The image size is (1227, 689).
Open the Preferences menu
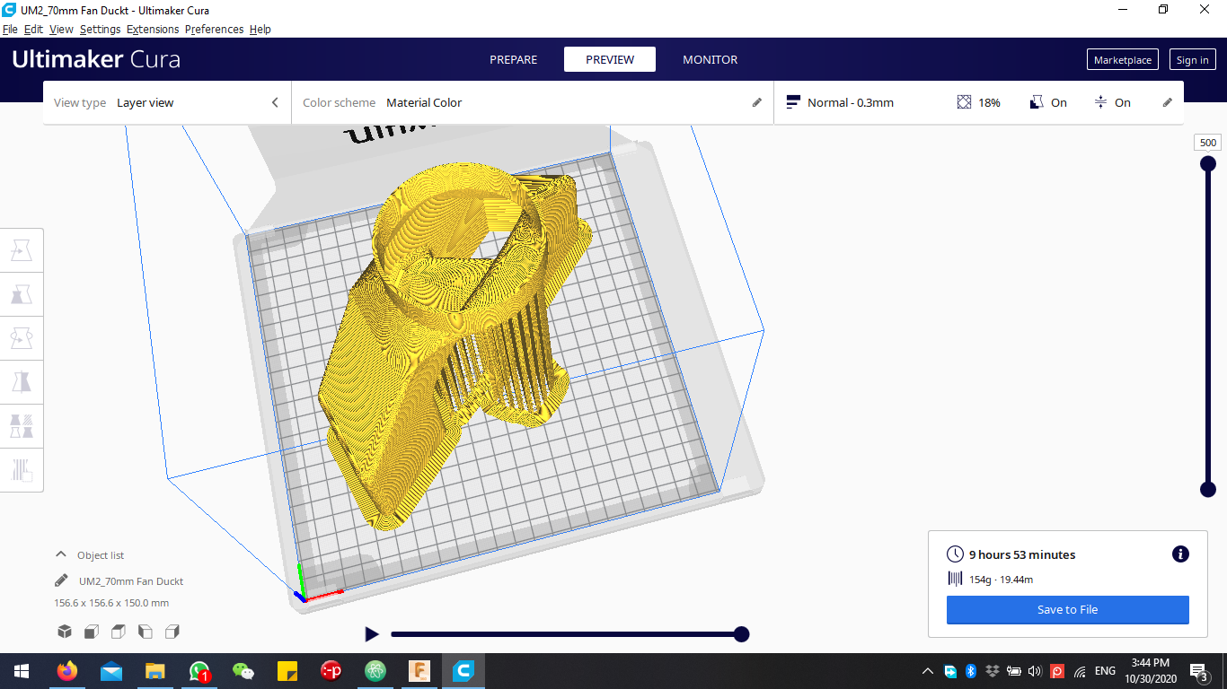pyautogui.click(x=214, y=29)
